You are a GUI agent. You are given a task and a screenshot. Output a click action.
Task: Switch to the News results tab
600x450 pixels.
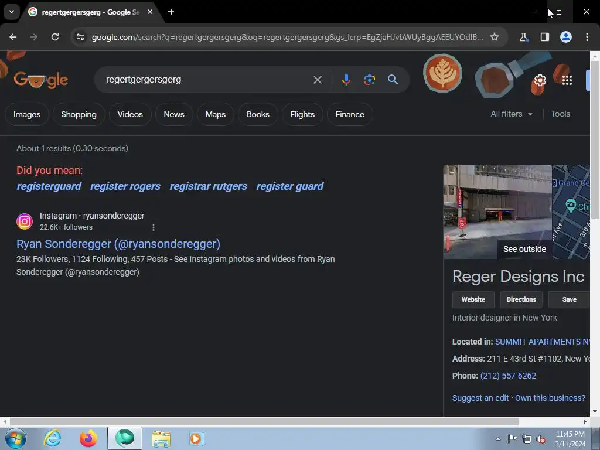point(174,114)
